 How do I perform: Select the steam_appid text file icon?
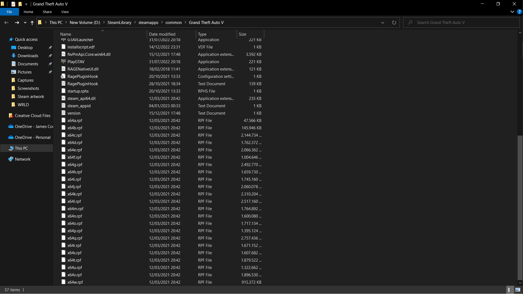(x=63, y=106)
